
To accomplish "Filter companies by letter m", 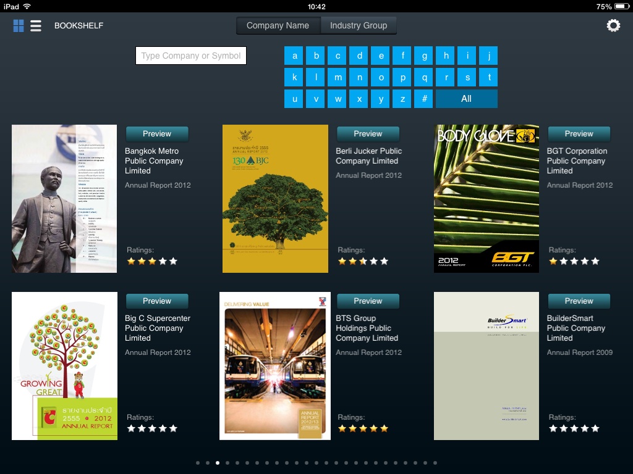I will [x=338, y=77].
